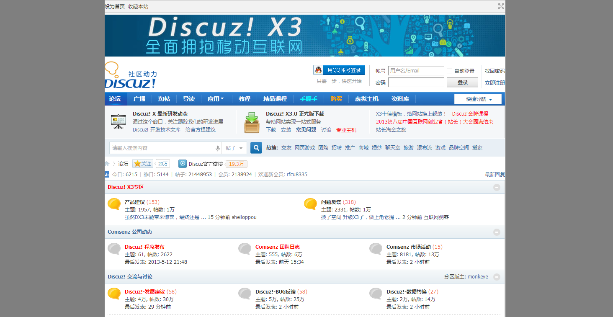Click the 找回密码 link

495,71
